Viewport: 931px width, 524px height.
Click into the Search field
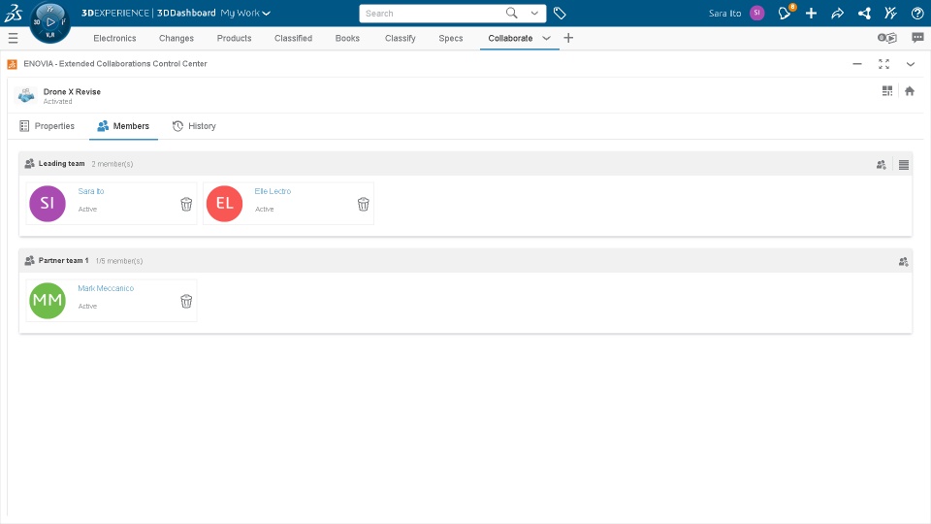(433, 13)
